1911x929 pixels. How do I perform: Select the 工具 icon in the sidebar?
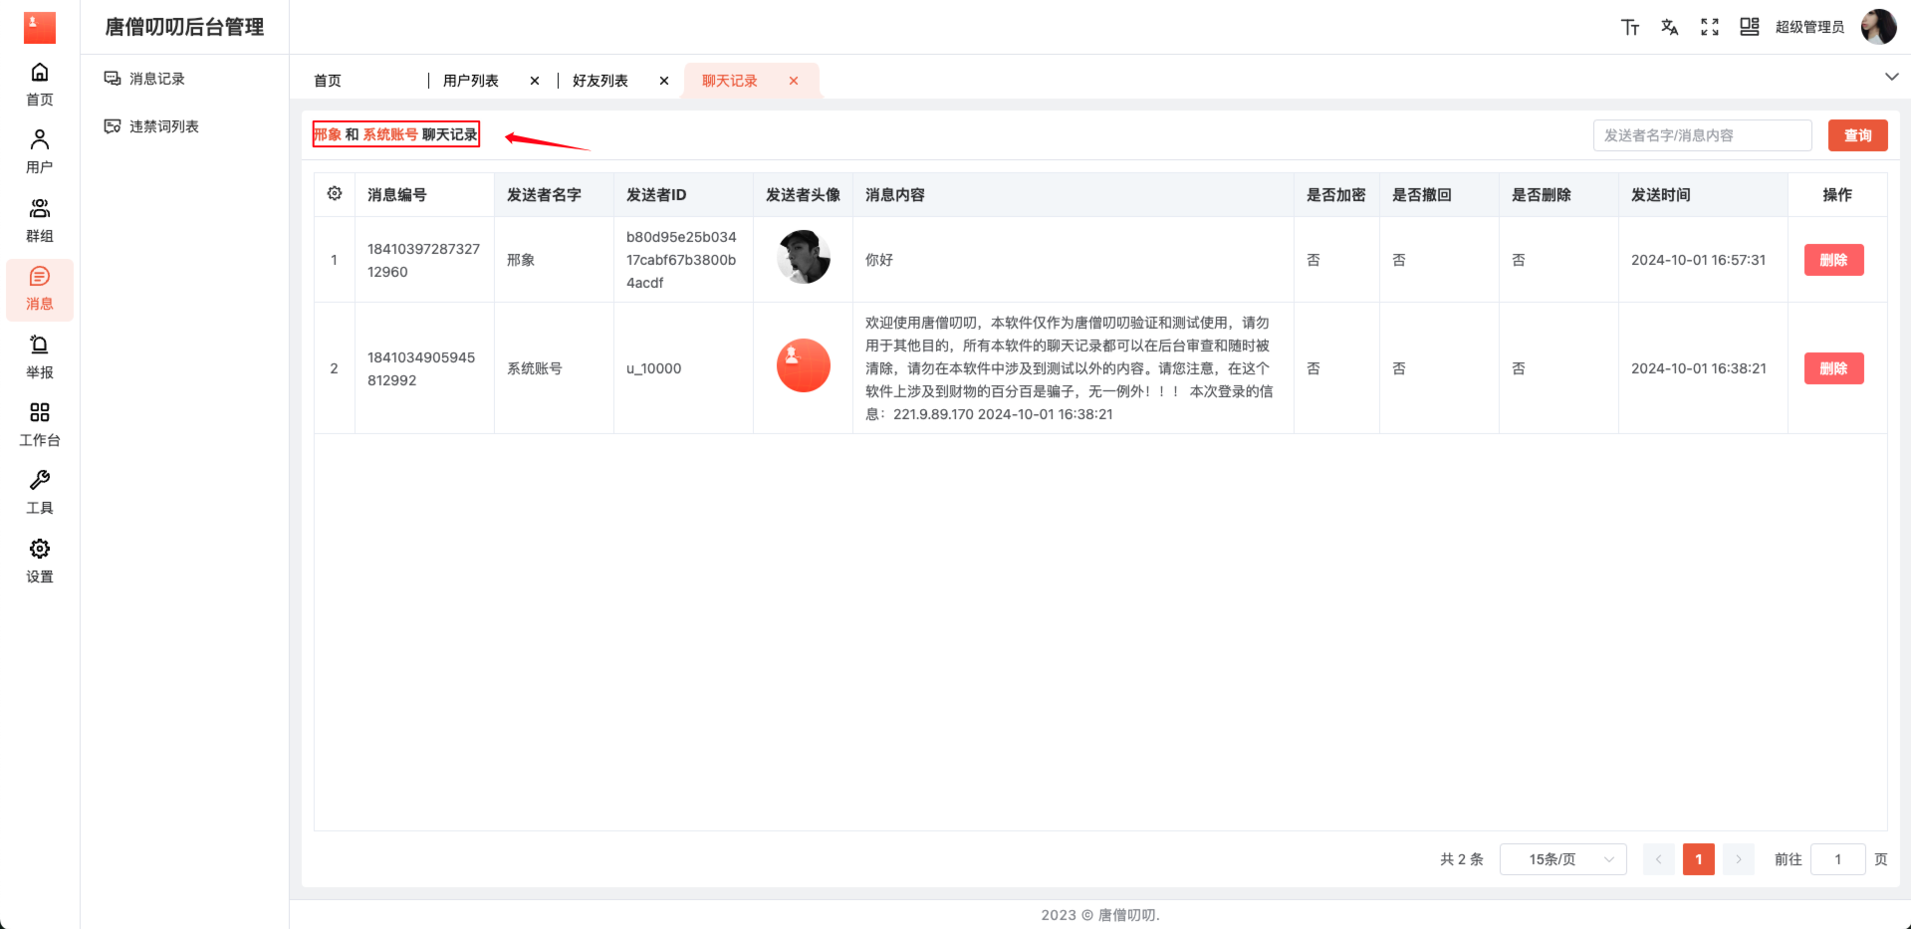[39, 492]
